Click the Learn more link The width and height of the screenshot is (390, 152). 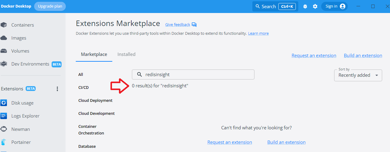258,34
